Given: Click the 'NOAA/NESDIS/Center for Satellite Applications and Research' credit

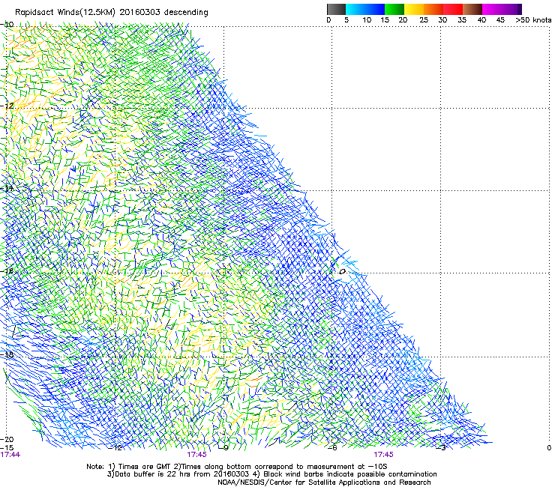Looking at the screenshot, I should (x=324, y=483).
